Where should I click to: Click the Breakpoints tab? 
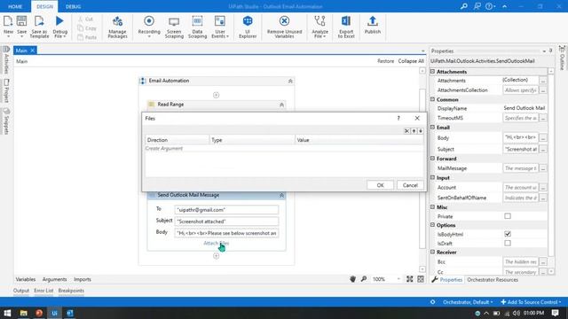[x=71, y=291]
